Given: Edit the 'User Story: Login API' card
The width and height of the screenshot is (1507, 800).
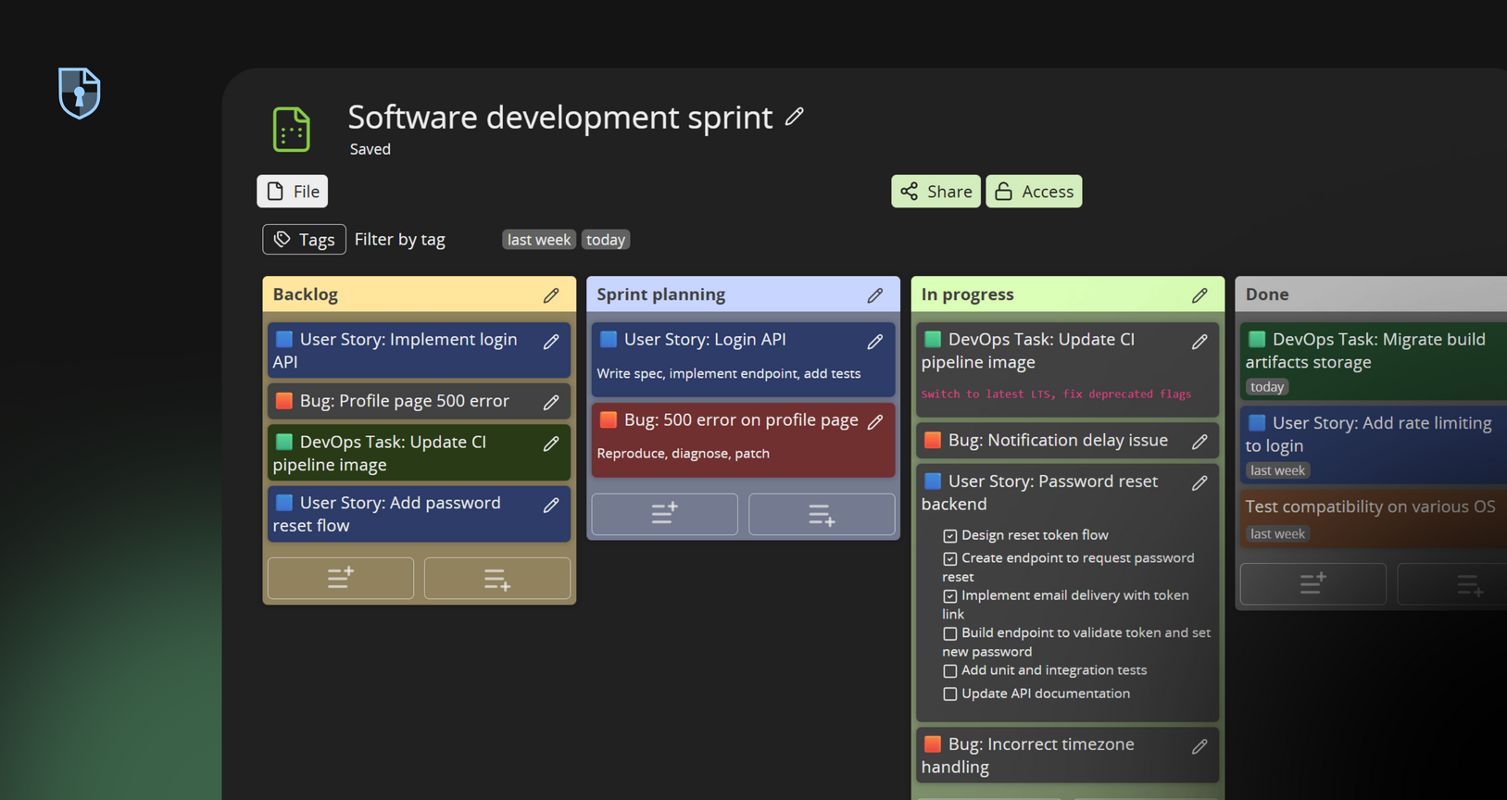Looking at the screenshot, I should [874, 342].
